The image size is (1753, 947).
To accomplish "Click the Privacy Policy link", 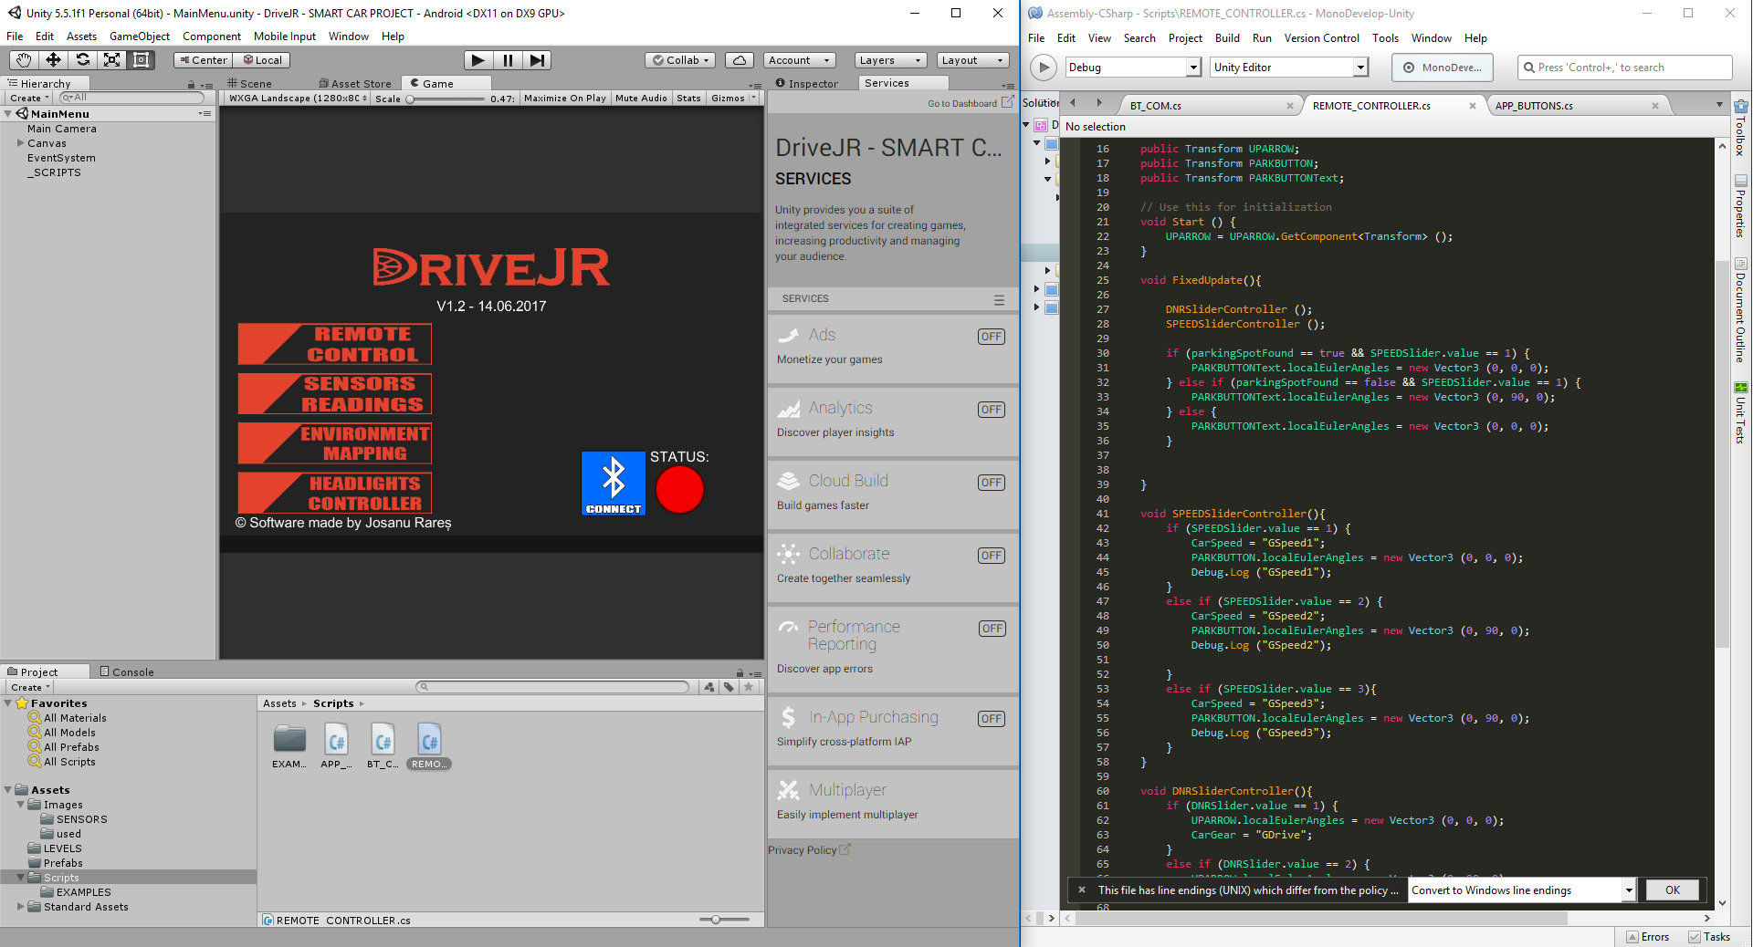I will [x=809, y=849].
